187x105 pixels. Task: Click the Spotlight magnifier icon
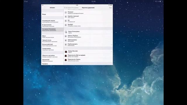click(x=66, y=25)
